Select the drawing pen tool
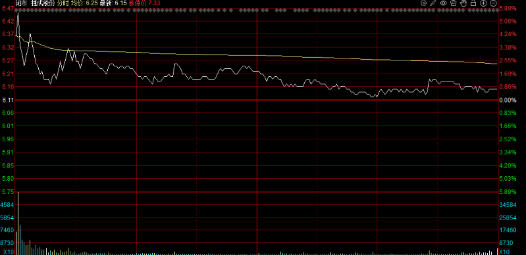This screenshot has width=526, height=255. 433,3
